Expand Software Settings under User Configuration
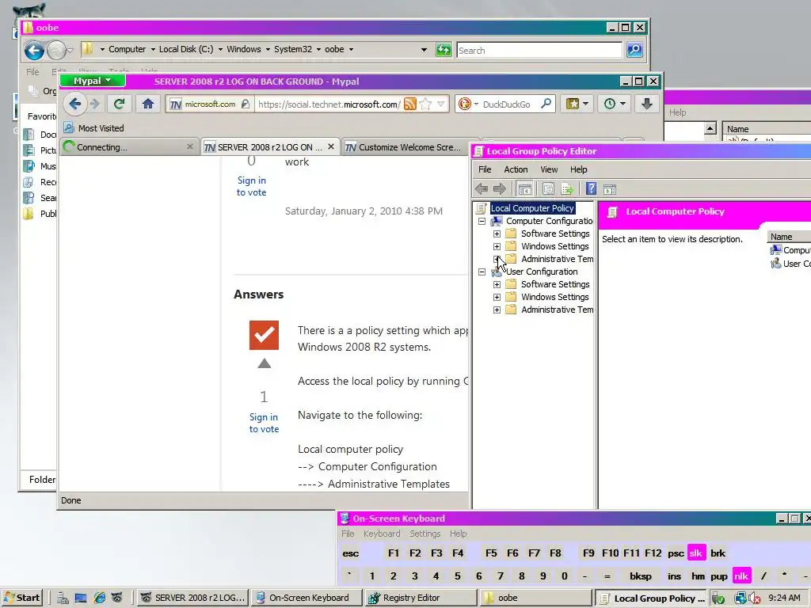The image size is (811, 608). [x=497, y=284]
